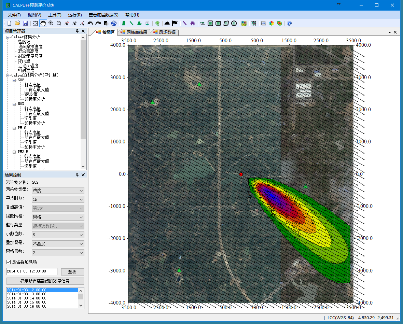Click the Google Earth globe icon
Image resolution: width=403 pixels, height=324 pixels.
coord(114,23)
